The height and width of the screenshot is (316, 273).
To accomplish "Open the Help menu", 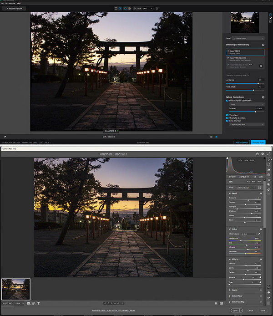I will tap(19, 3).
